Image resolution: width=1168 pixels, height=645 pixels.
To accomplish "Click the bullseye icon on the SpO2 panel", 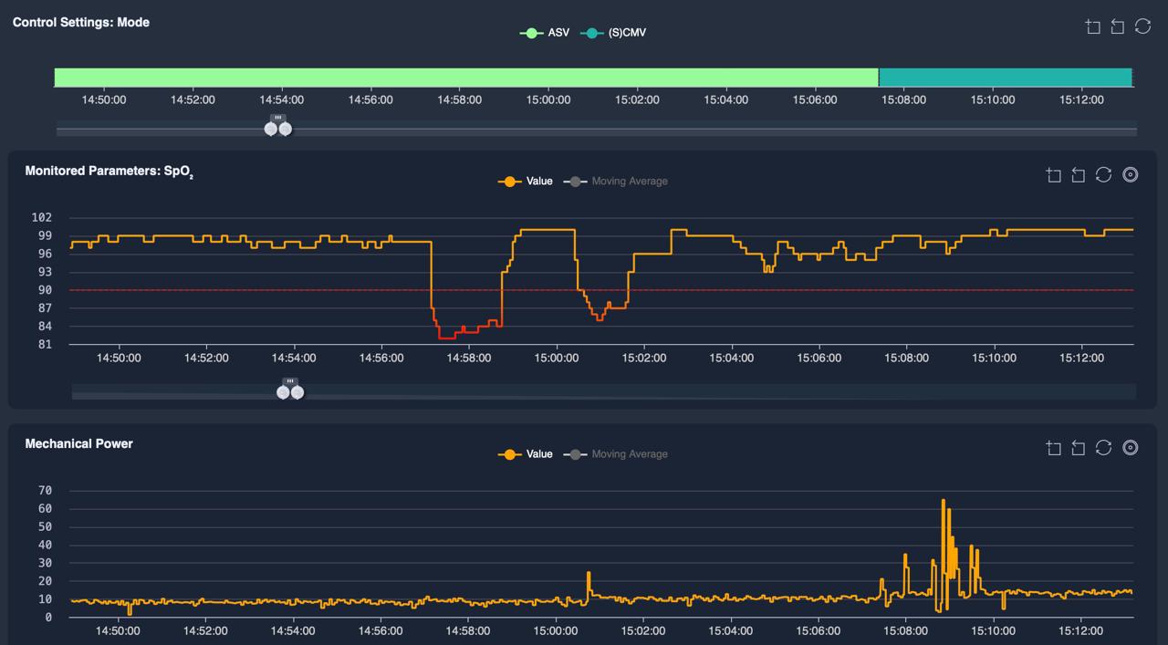I will tap(1130, 174).
